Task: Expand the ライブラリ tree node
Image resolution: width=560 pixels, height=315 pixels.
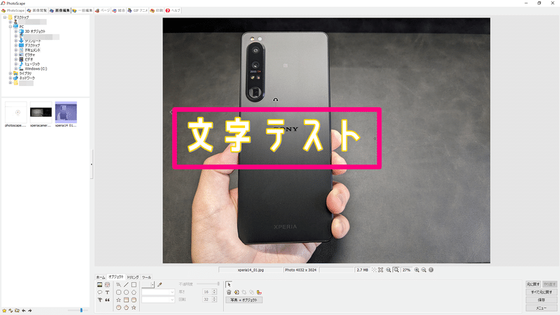Action: click(x=10, y=73)
